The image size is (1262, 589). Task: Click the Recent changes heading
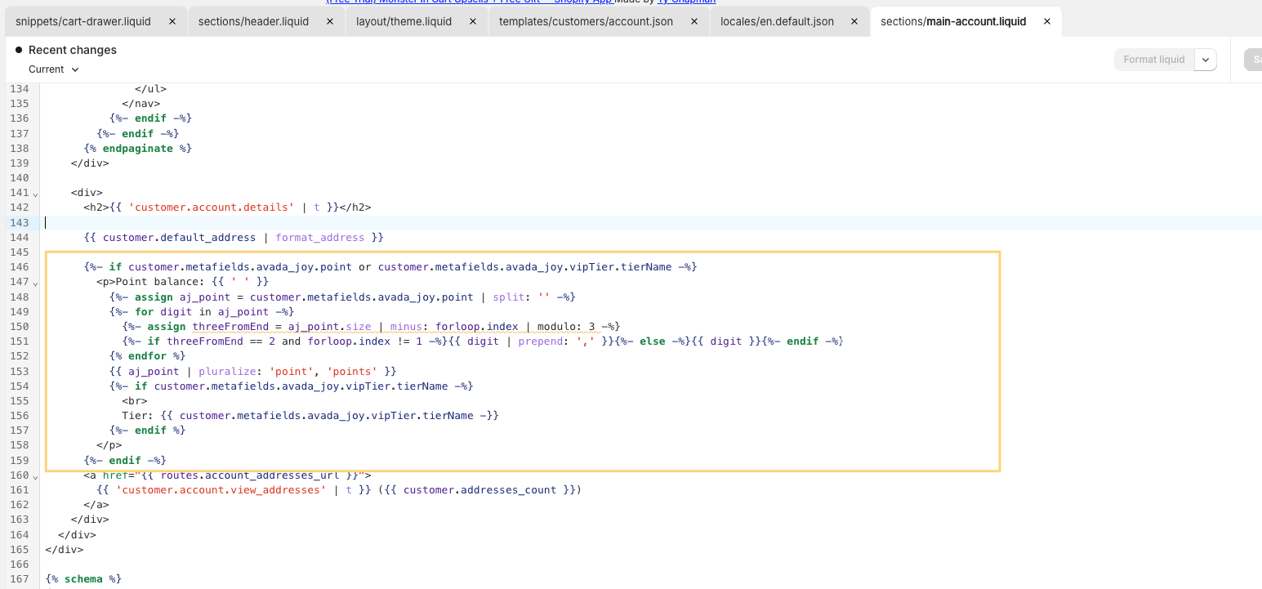[x=72, y=50]
